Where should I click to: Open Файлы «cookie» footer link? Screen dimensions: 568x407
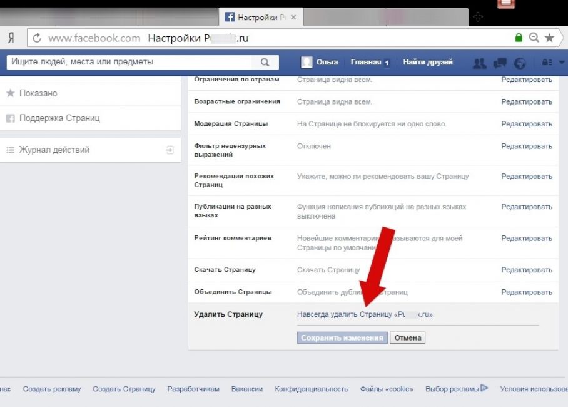click(387, 389)
